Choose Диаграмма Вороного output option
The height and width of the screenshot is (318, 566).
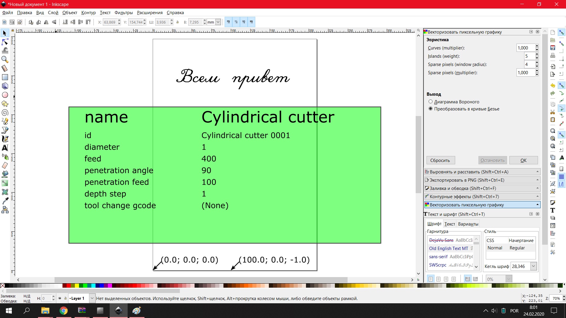tap(430, 102)
